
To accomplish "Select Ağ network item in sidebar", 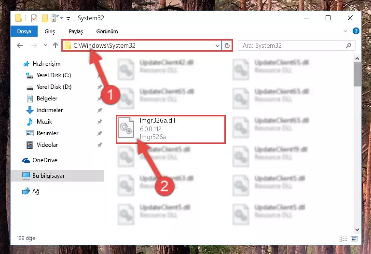I will point(31,191).
